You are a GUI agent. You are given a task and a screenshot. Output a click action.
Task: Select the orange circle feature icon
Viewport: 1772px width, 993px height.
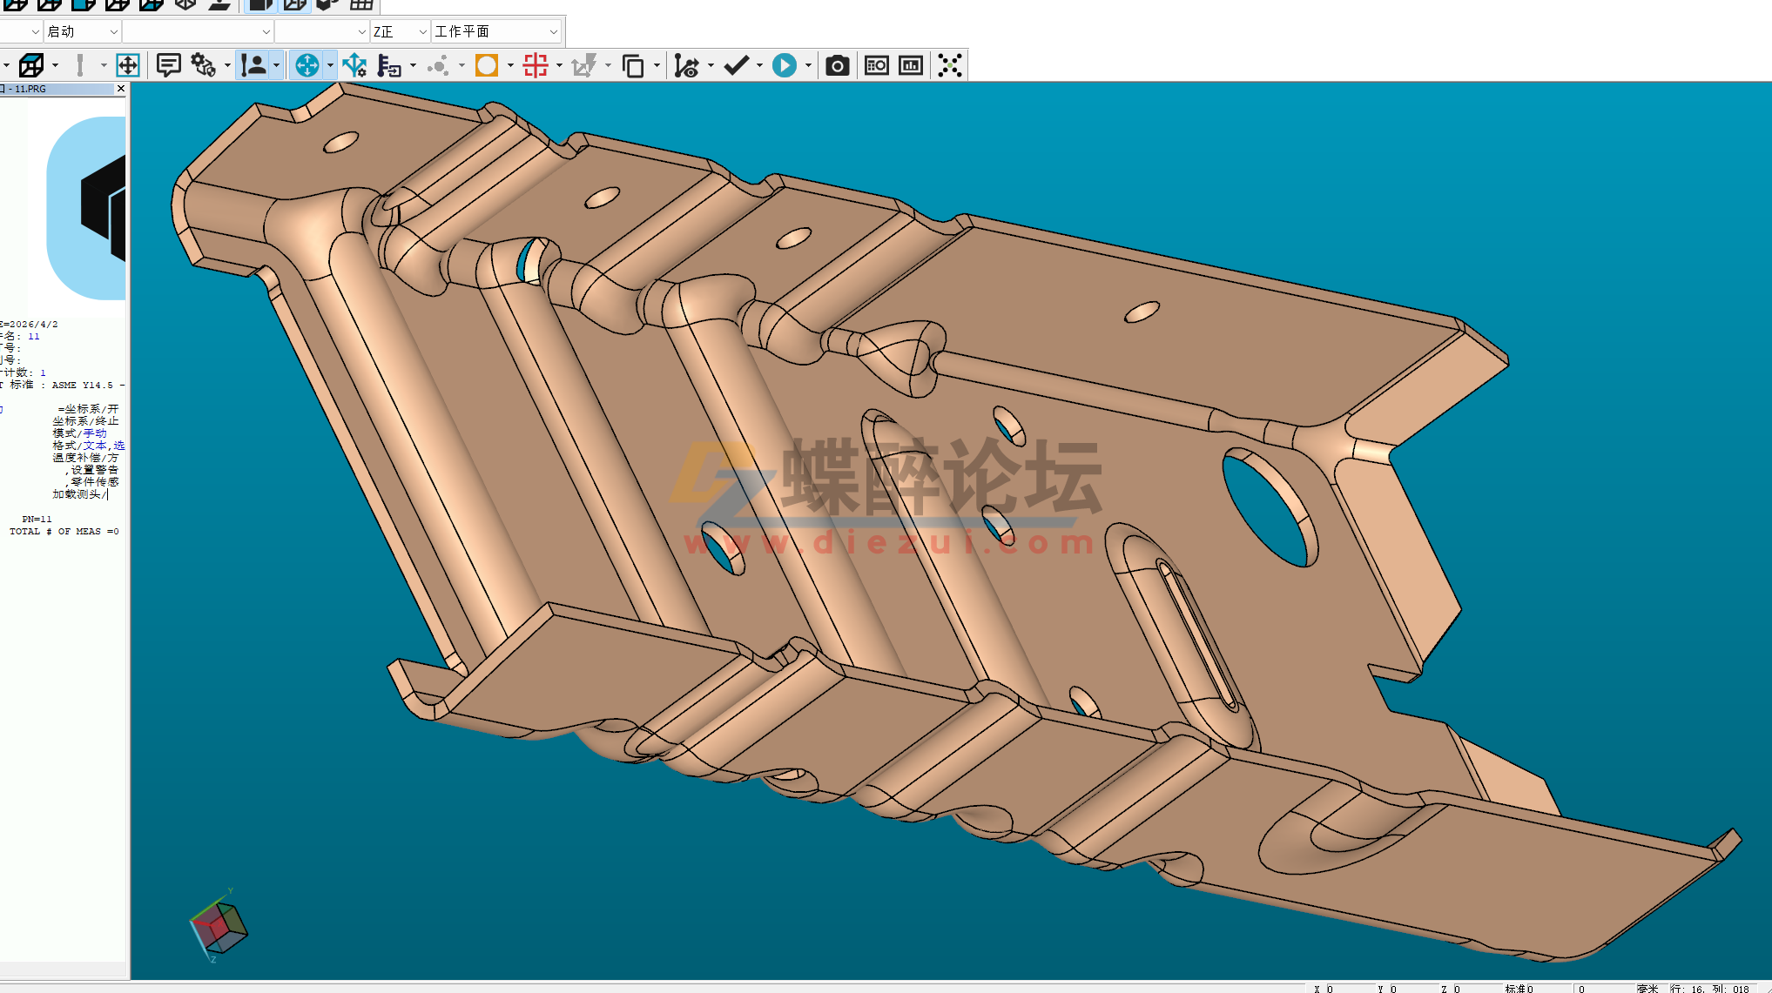(487, 64)
